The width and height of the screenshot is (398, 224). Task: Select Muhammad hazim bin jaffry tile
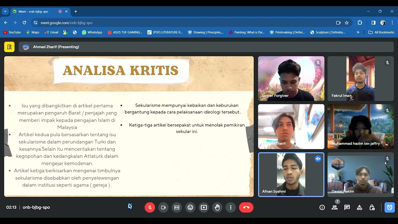(x=361, y=127)
